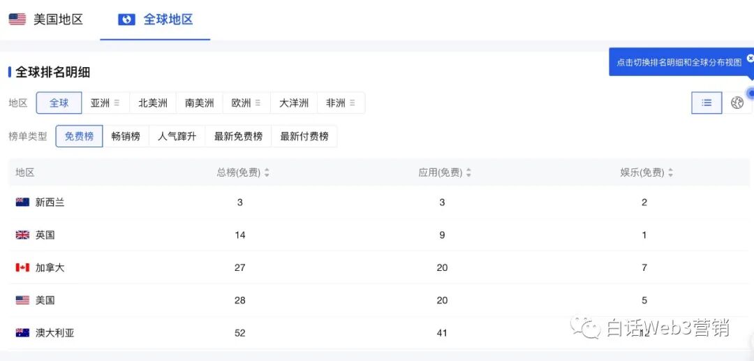Select the 畅销榜 chart type
The width and height of the screenshot is (754, 361).
(126, 136)
